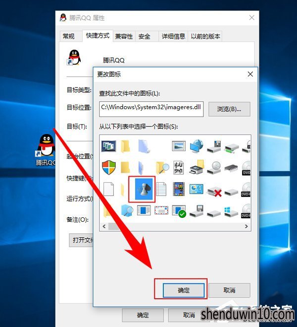The image size is (297, 327).
Task: Choose the control panel pie-chart icon
Action: [x=197, y=189]
